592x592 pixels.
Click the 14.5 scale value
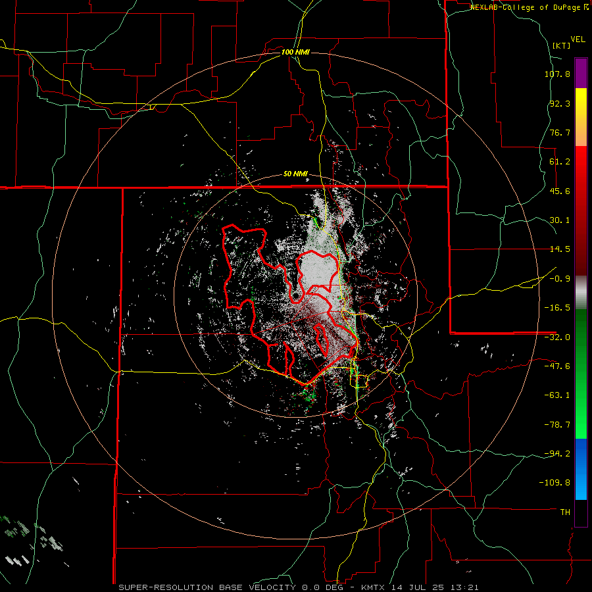(x=560, y=249)
